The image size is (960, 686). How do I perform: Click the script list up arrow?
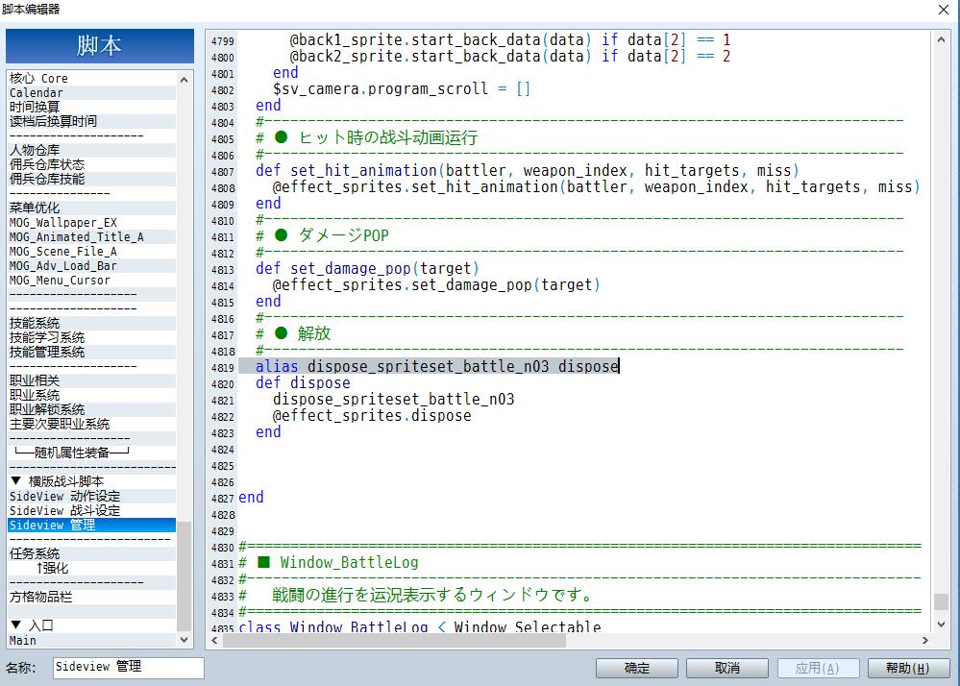pyautogui.click(x=184, y=80)
